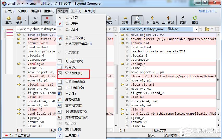The image size is (222, 139).
Task: Open the 文件(F) menu
Action: tap(22, 11)
